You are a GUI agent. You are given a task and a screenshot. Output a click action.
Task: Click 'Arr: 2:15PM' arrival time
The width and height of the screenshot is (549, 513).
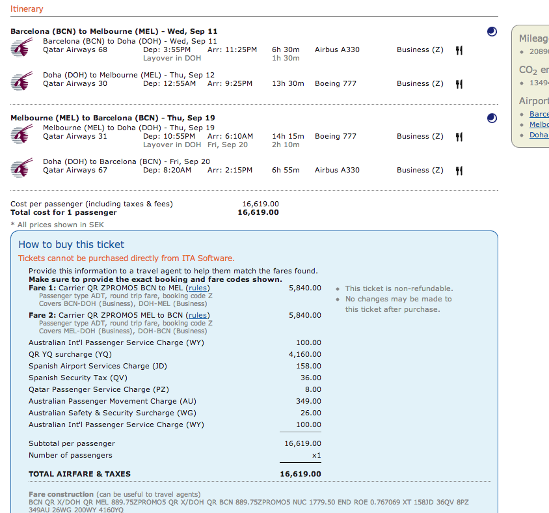pos(230,170)
